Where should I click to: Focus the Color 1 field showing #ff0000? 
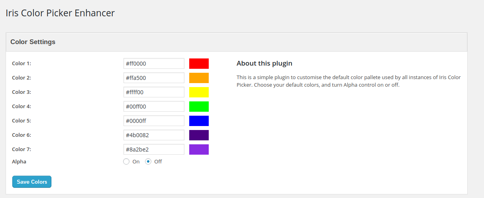click(x=154, y=64)
